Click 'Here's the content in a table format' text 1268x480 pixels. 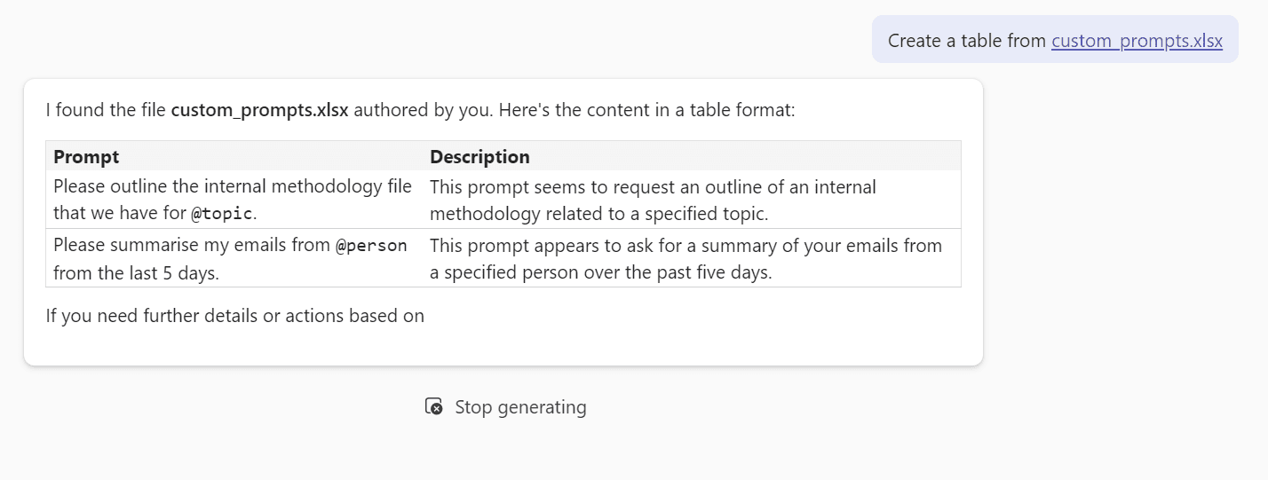647,110
